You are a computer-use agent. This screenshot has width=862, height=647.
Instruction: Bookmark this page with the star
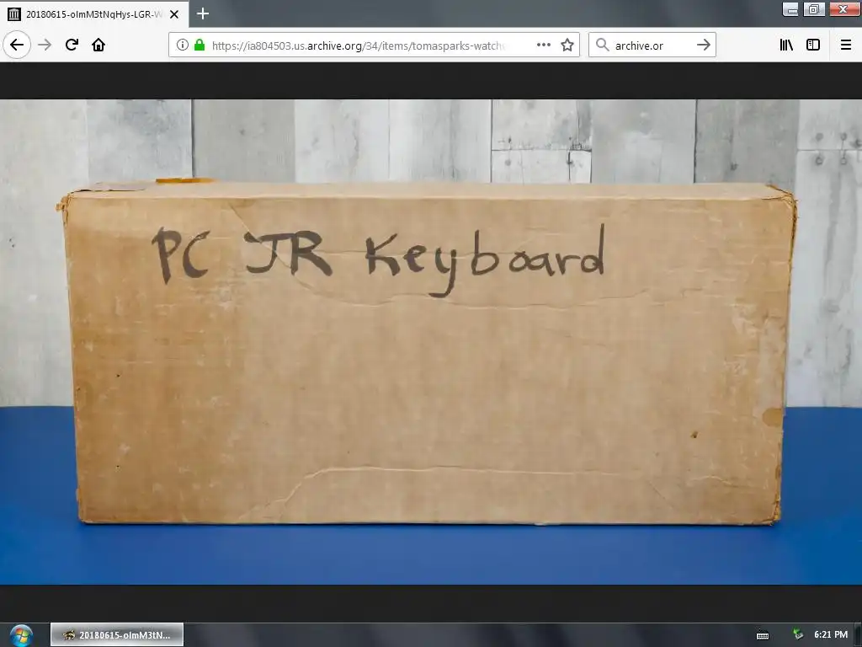pos(567,45)
